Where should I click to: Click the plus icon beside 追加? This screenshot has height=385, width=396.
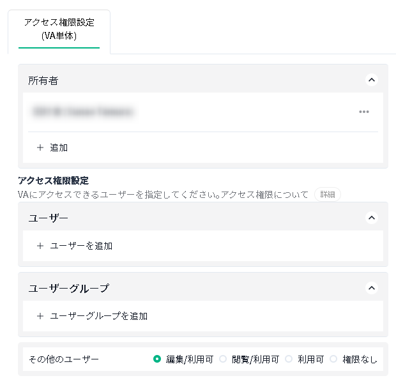tap(40, 147)
